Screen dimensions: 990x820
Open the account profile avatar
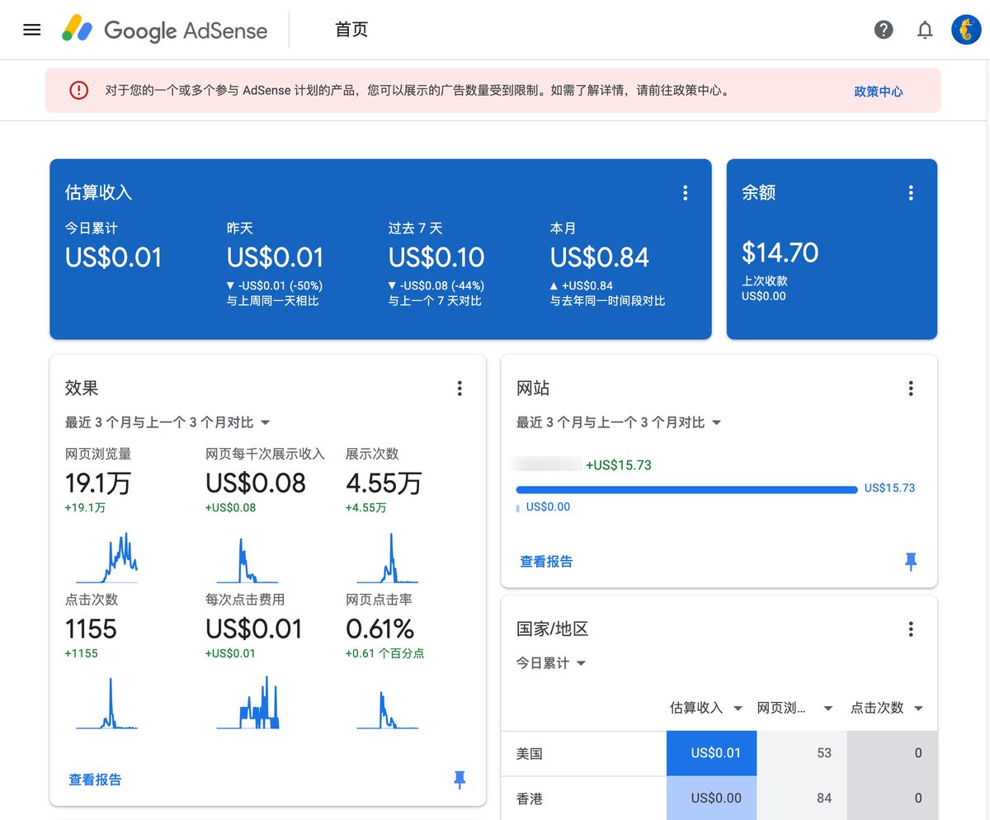click(966, 30)
